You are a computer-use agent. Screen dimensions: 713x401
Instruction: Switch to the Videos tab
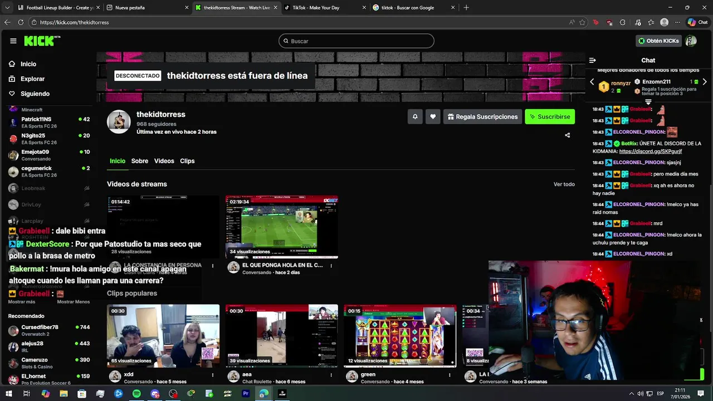pos(164,161)
